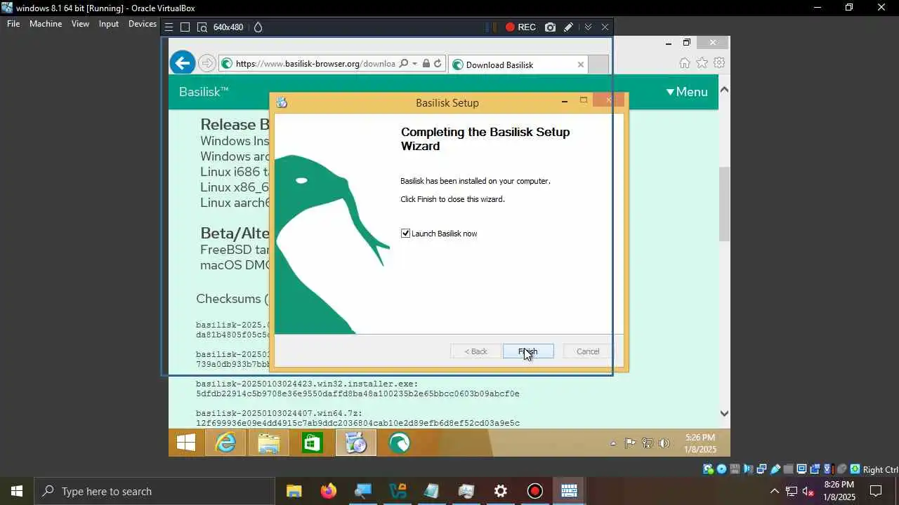899x505 pixels.
Task: Open VirtualBox Machine menu
Action: [x=46, y=24]
